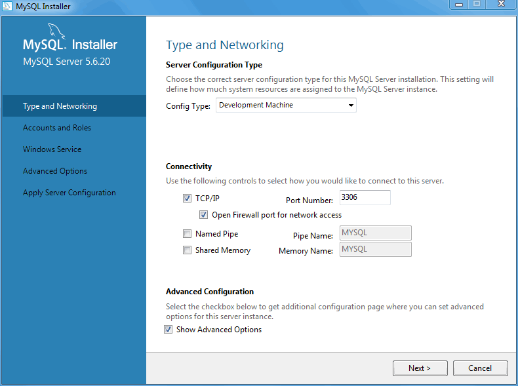This screenshot has width=518, height=386.
Task: Select Type and Networking sidebar step
Action: (74, 106)
